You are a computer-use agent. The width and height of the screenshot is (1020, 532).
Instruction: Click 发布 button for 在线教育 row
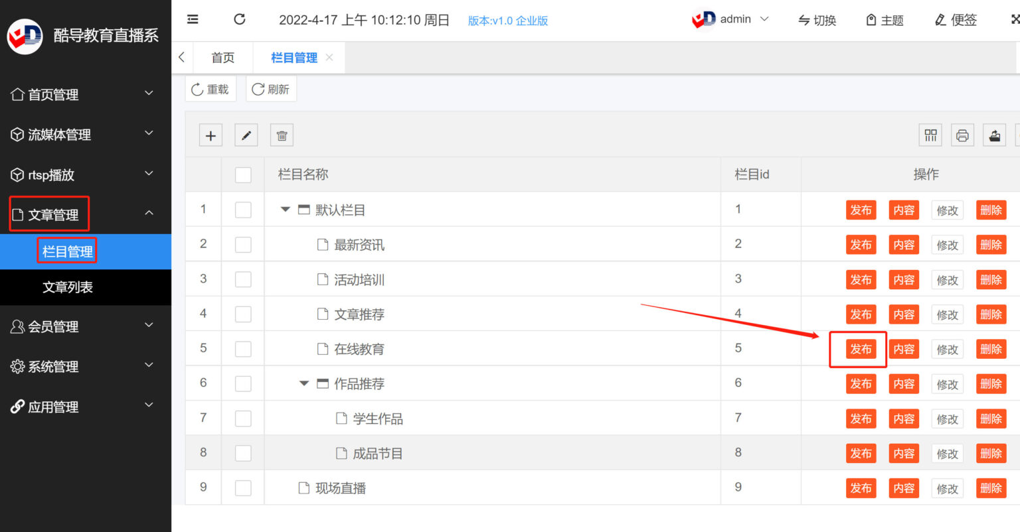pyautogui.click(x=861, y=349)
